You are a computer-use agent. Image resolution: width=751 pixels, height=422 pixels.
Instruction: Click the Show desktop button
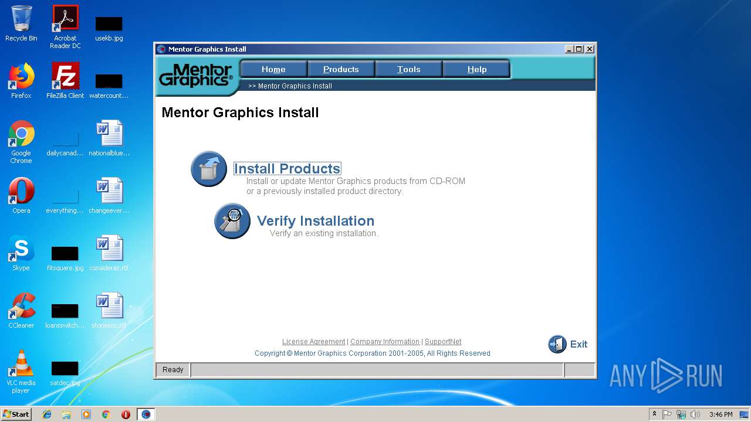[745, 414]
